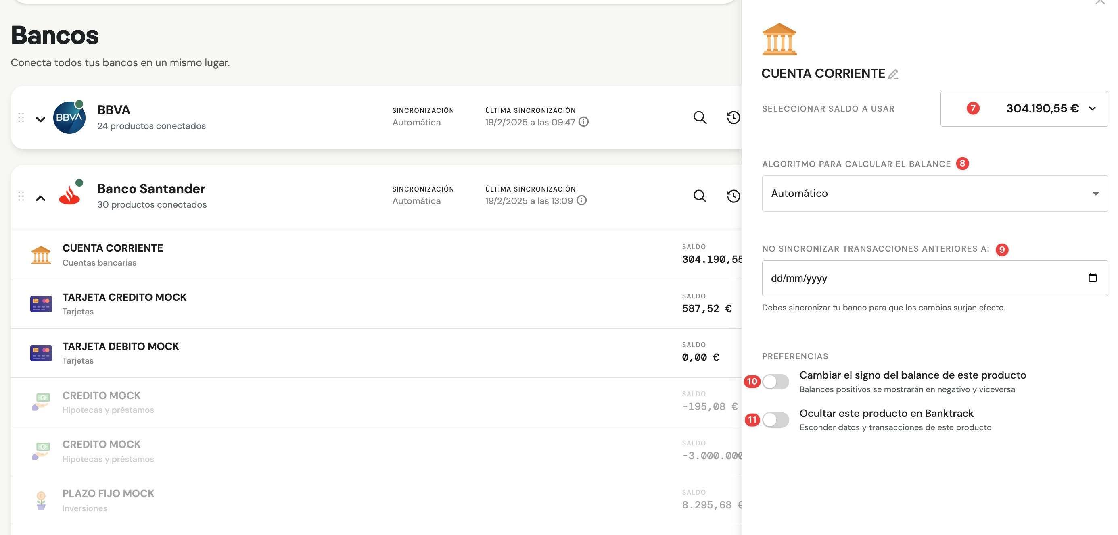Open the TARJETA CREDITO MOCK product
Image resolution: width=1118 pixels, height=535 pixels.
124,304
